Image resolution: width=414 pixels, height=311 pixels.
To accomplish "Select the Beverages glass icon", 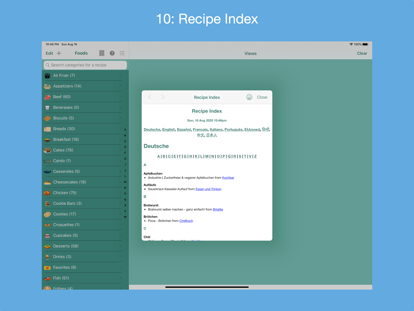I will click(48, 108).
